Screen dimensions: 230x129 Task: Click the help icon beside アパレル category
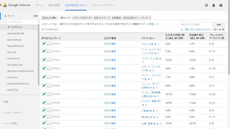158,44
